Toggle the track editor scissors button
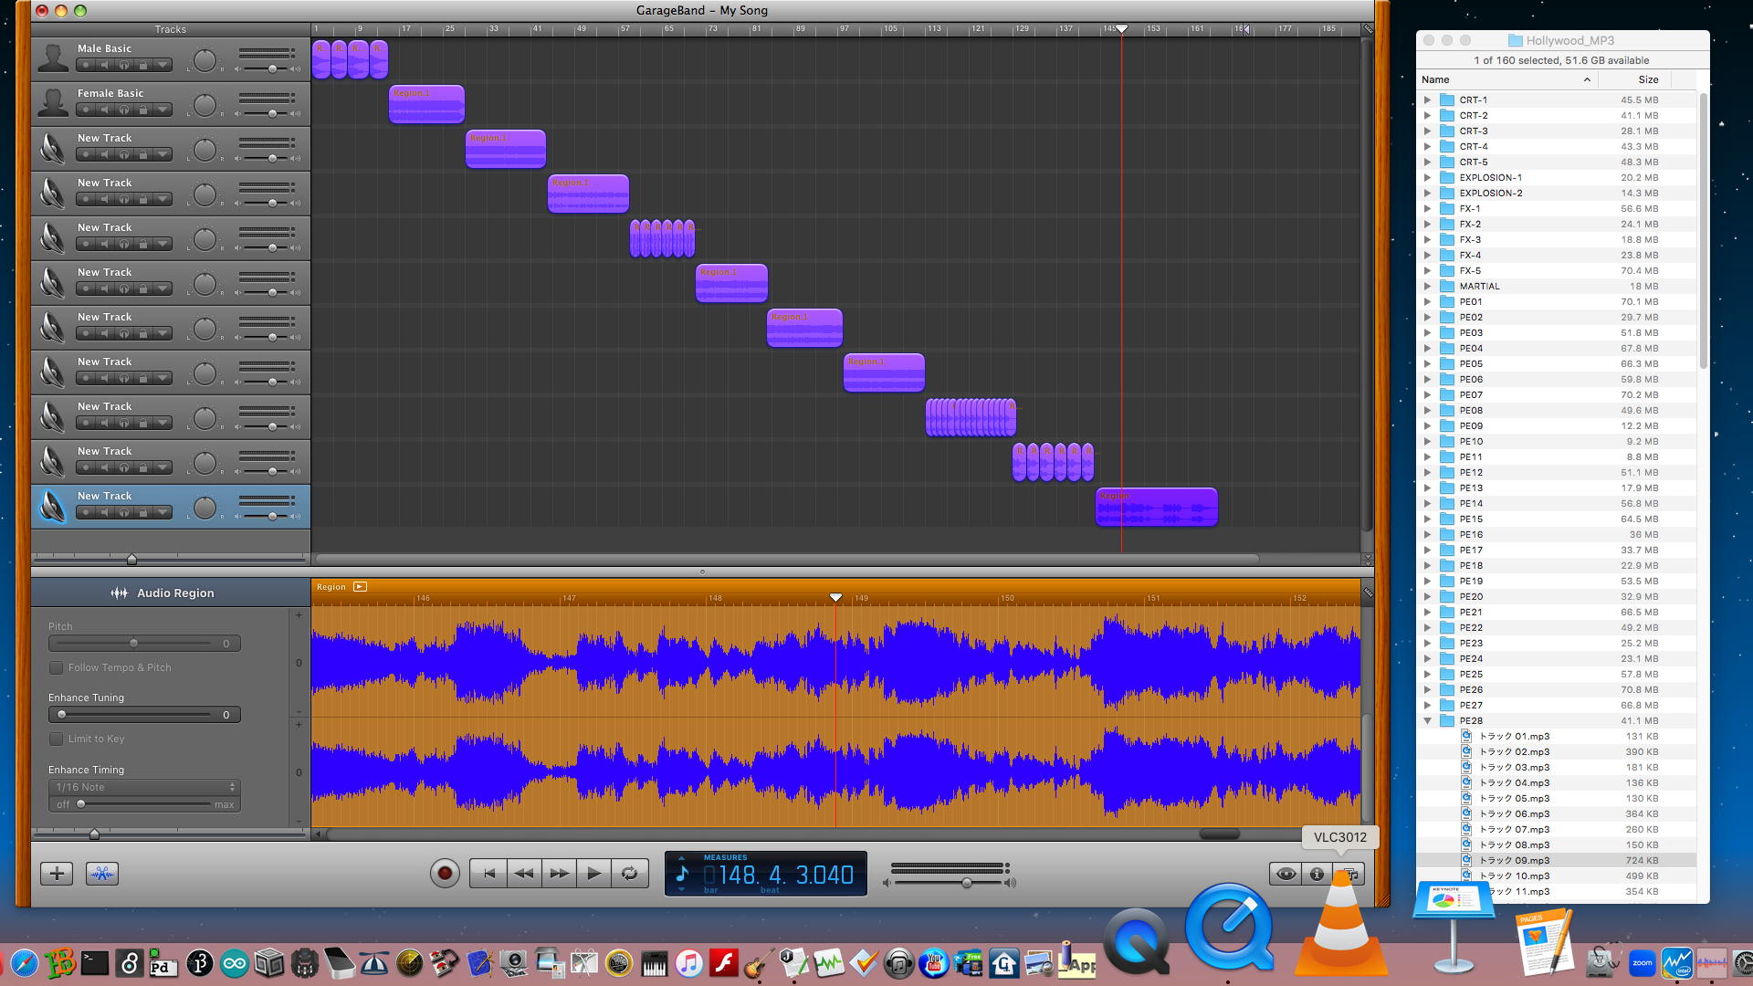This screenshot has height=986, width=1753. 102,874
